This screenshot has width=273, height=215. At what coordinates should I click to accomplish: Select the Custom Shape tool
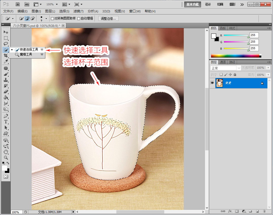(6, 134)
